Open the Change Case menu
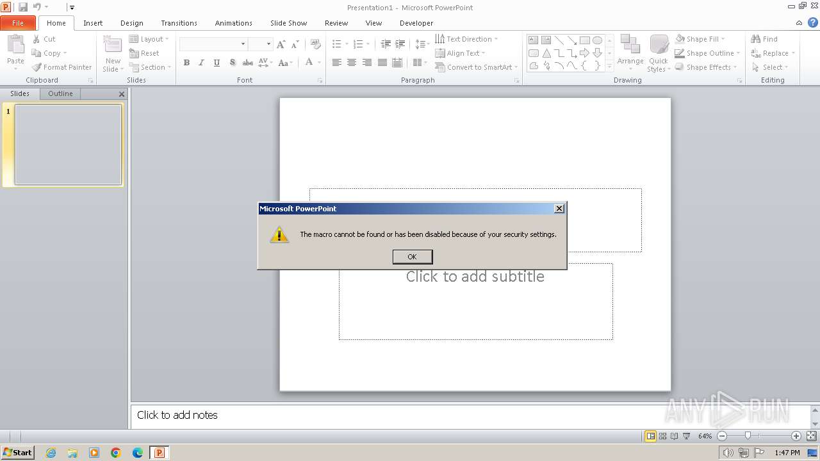This screenshot has height=461, width=820. [x=286, y=63]
